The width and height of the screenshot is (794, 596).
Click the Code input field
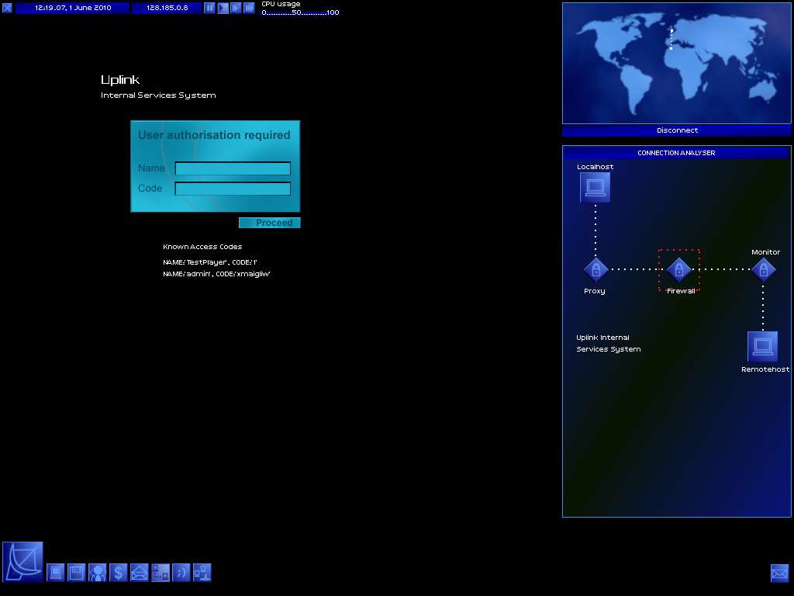pyautogui.click(x=233, y=189)
